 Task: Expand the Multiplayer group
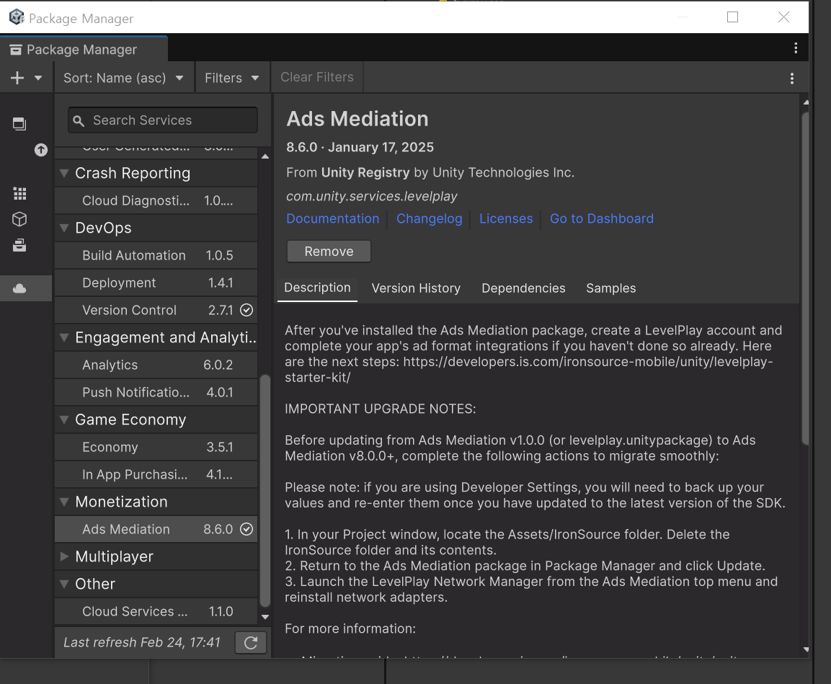coord(64,556)
